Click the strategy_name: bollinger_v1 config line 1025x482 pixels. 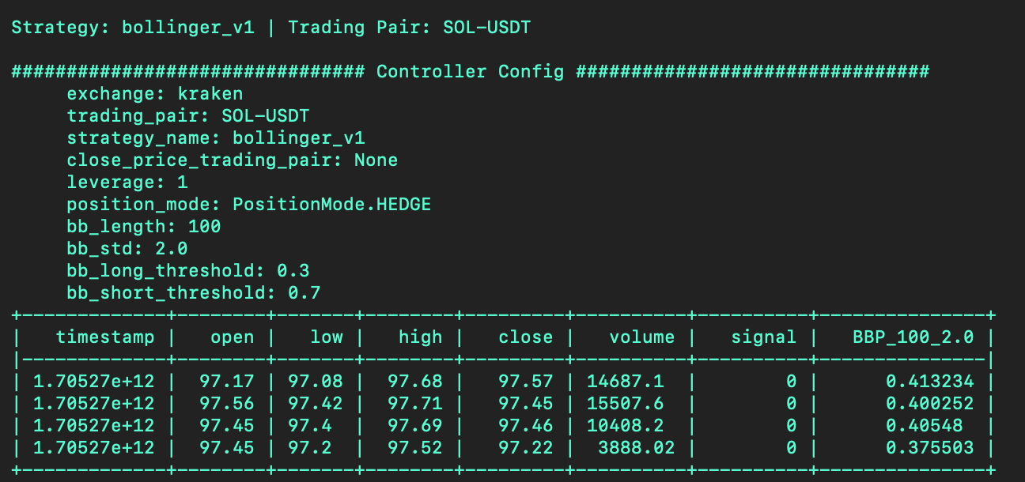point(216,138)
